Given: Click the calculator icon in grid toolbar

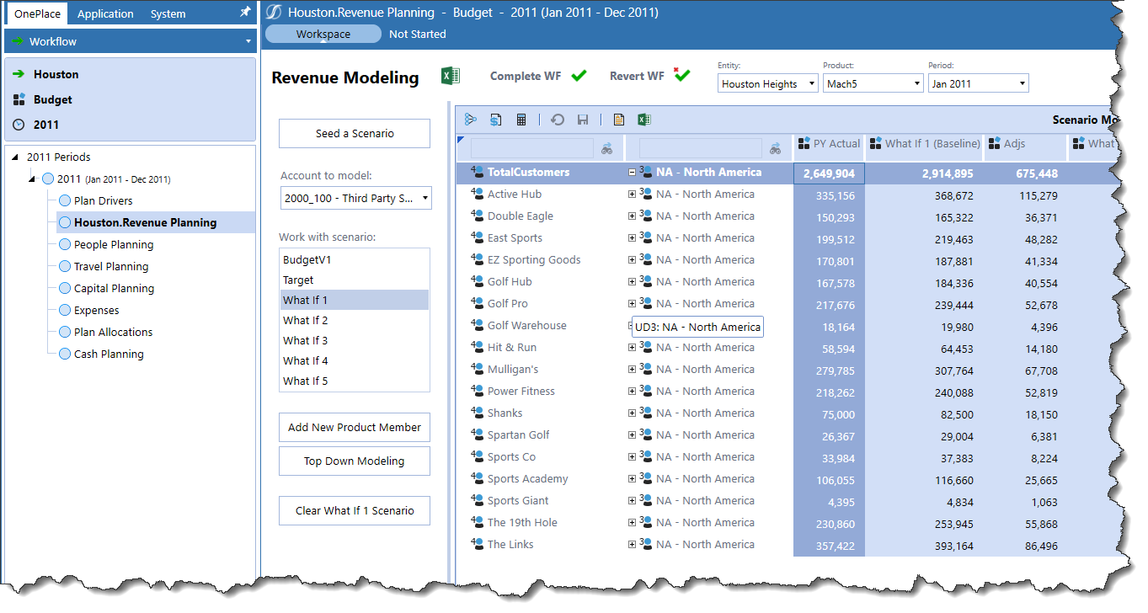Looking at the screenshot, I should click(x=521, y=120).
